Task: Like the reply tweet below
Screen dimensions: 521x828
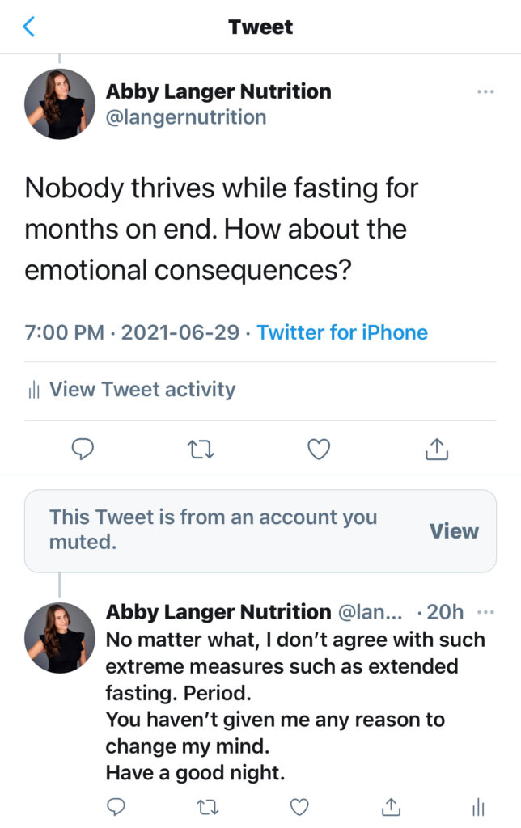Action: coord(300,806)
